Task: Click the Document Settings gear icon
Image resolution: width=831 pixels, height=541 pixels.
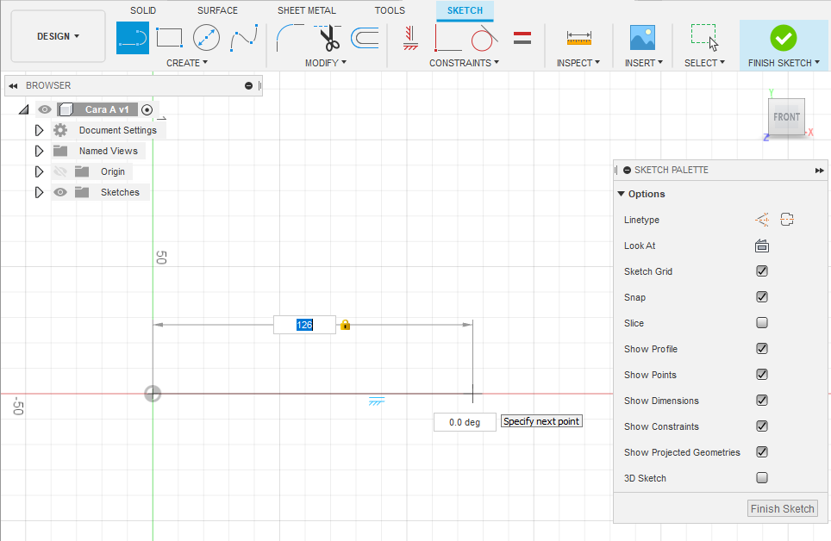Action: (x=60, y=130)
